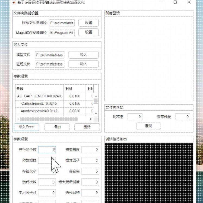Minimize the application window
This screenshot has height=203, width=203.
[x=161, y=2]
